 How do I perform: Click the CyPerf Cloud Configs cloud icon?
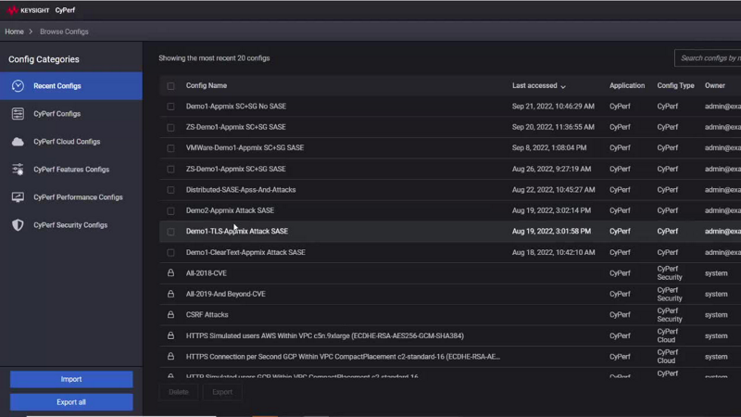click(18, 142)
